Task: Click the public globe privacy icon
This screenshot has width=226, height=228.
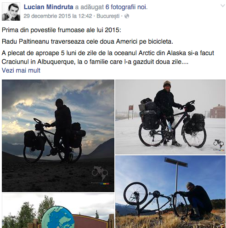Action: (x=127, y=16)
